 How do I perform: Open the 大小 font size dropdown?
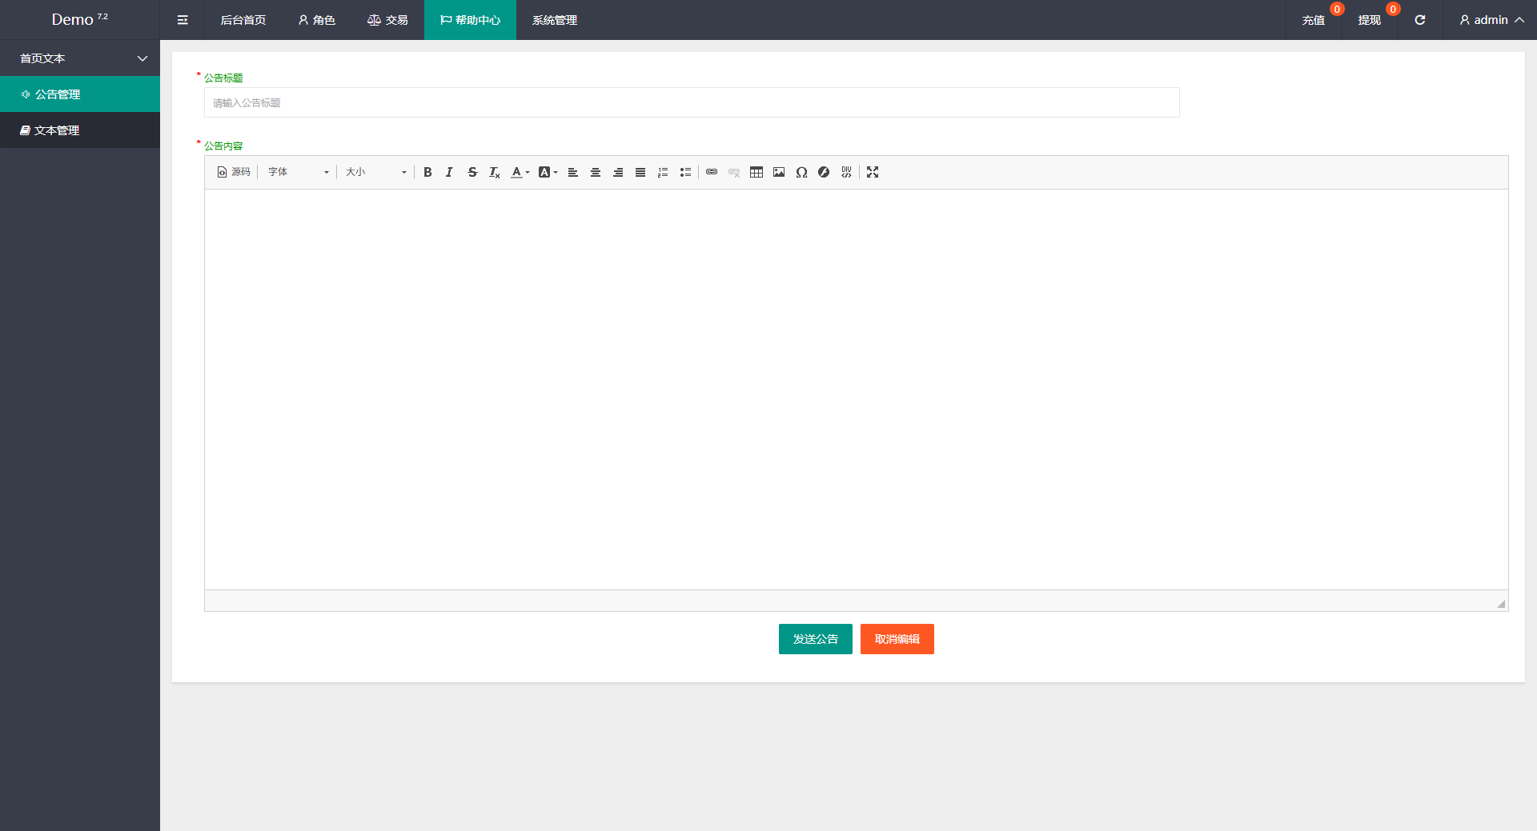pyautogui.click(x=375, y=172)
